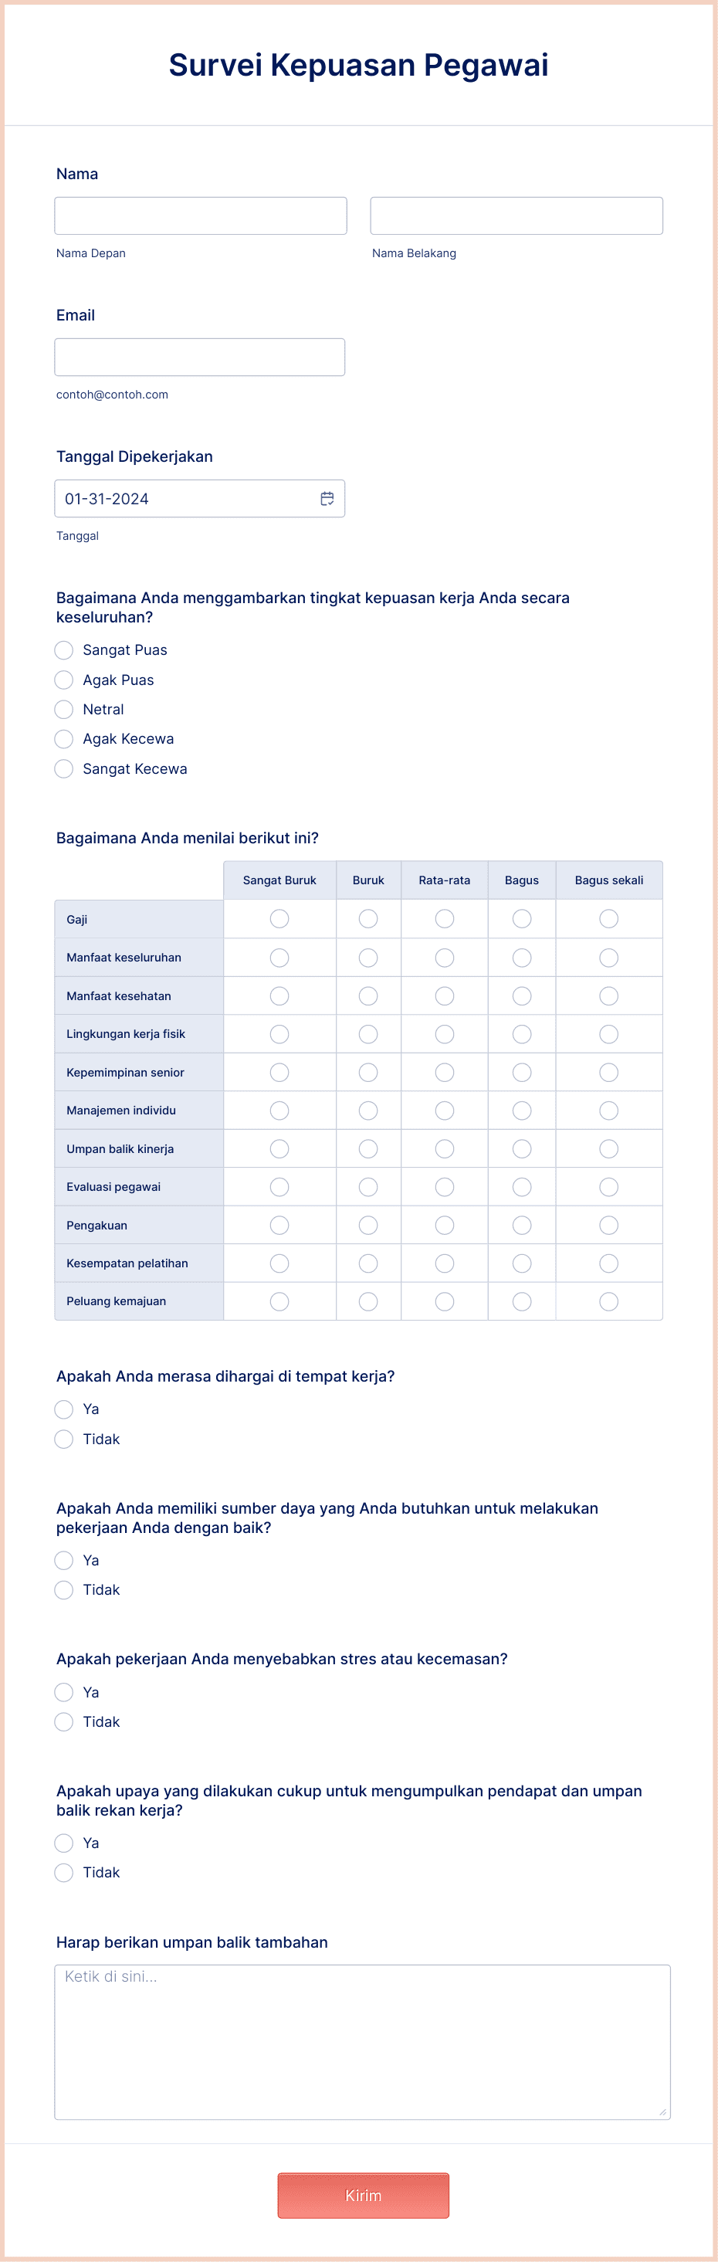Select the Sangat Puas radio option

63,649
